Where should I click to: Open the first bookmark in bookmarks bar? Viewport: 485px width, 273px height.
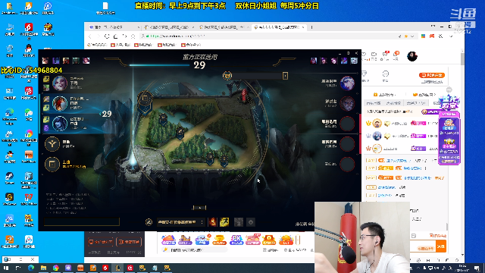coord(97,45)
